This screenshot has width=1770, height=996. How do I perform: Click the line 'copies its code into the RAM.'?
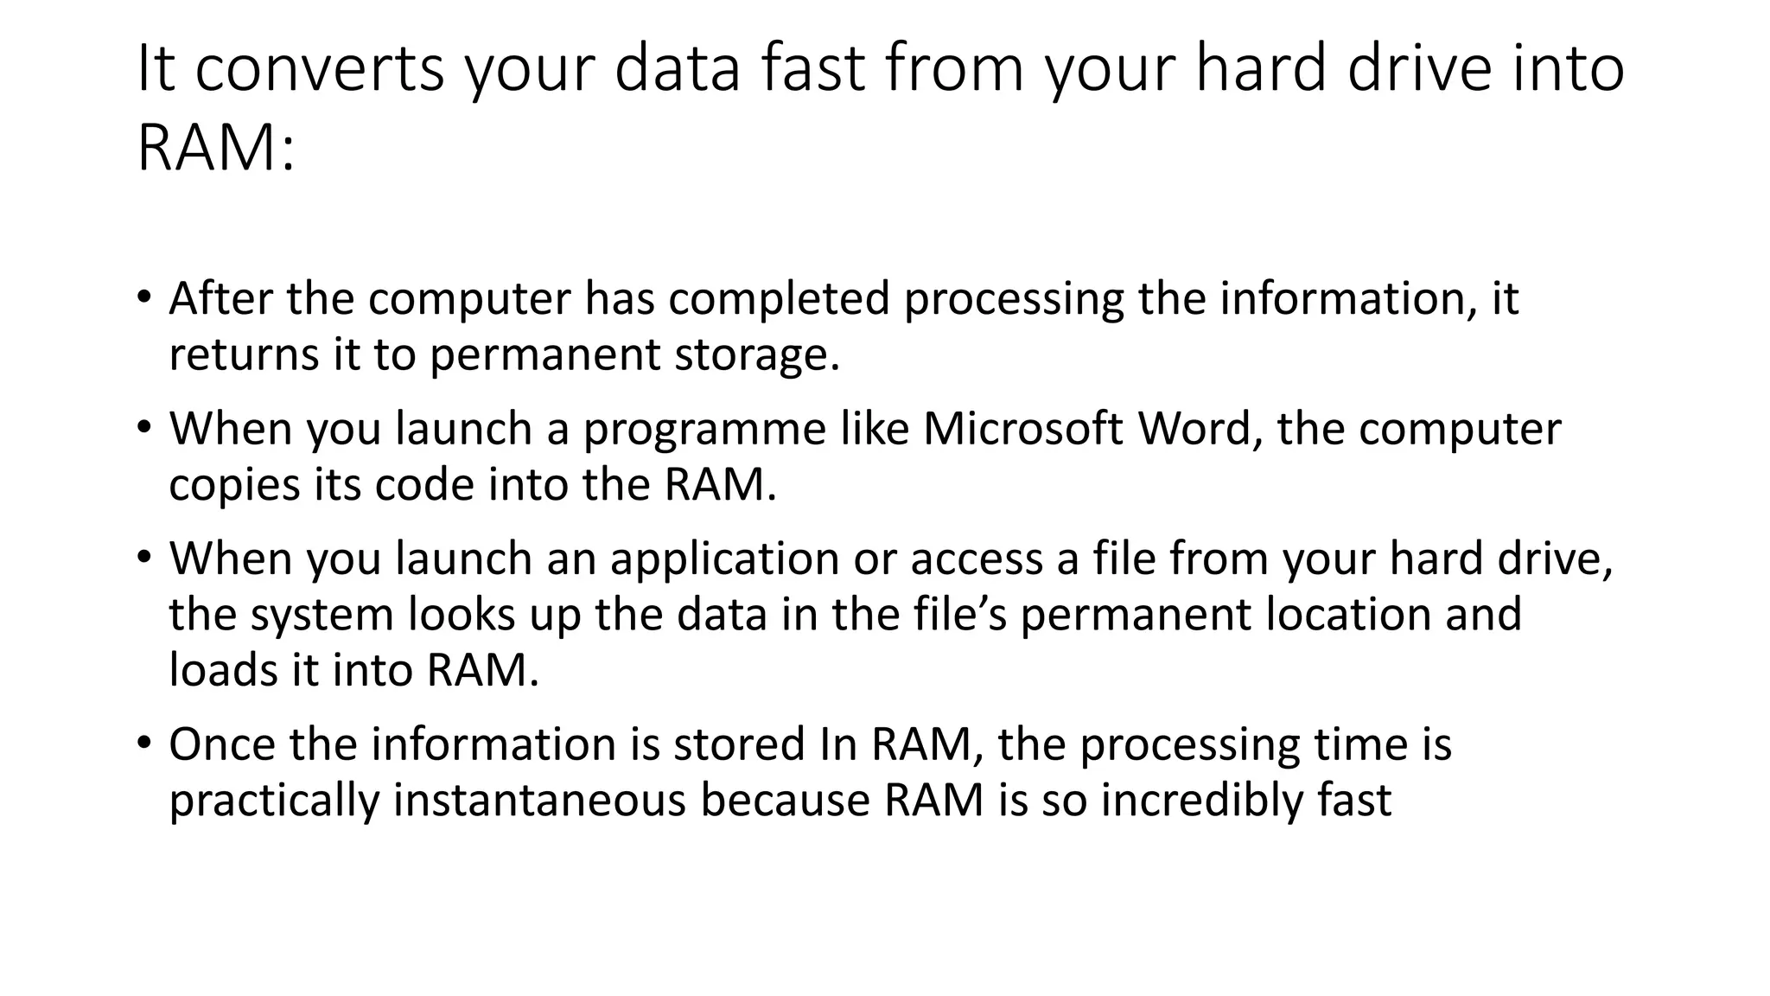473,484
